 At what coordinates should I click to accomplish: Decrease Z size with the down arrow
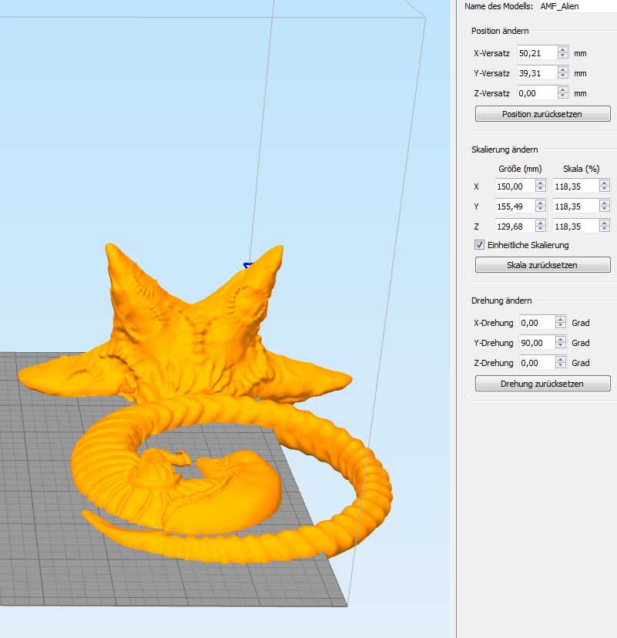541,230
